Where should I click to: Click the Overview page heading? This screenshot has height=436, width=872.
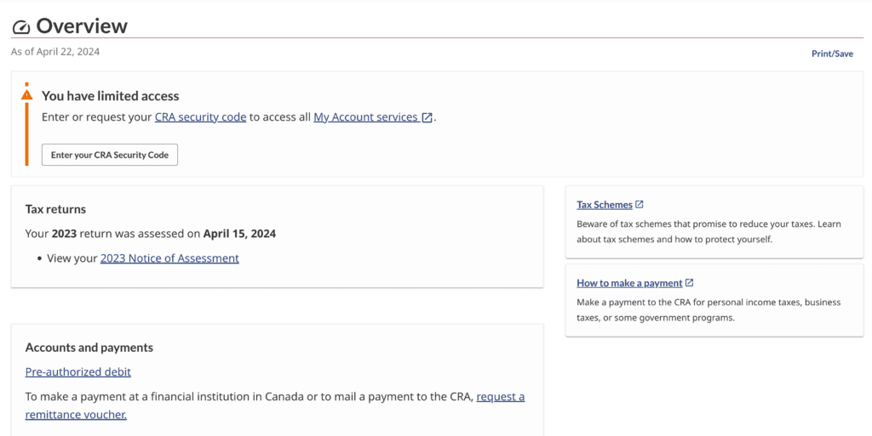click(82, 26)
